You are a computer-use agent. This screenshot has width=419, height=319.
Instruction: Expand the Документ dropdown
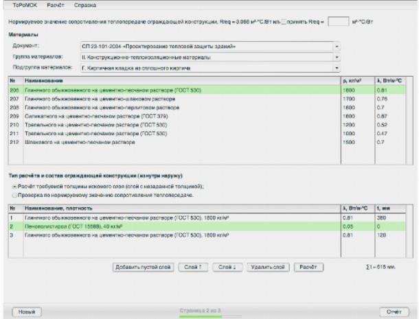(210, 46)
